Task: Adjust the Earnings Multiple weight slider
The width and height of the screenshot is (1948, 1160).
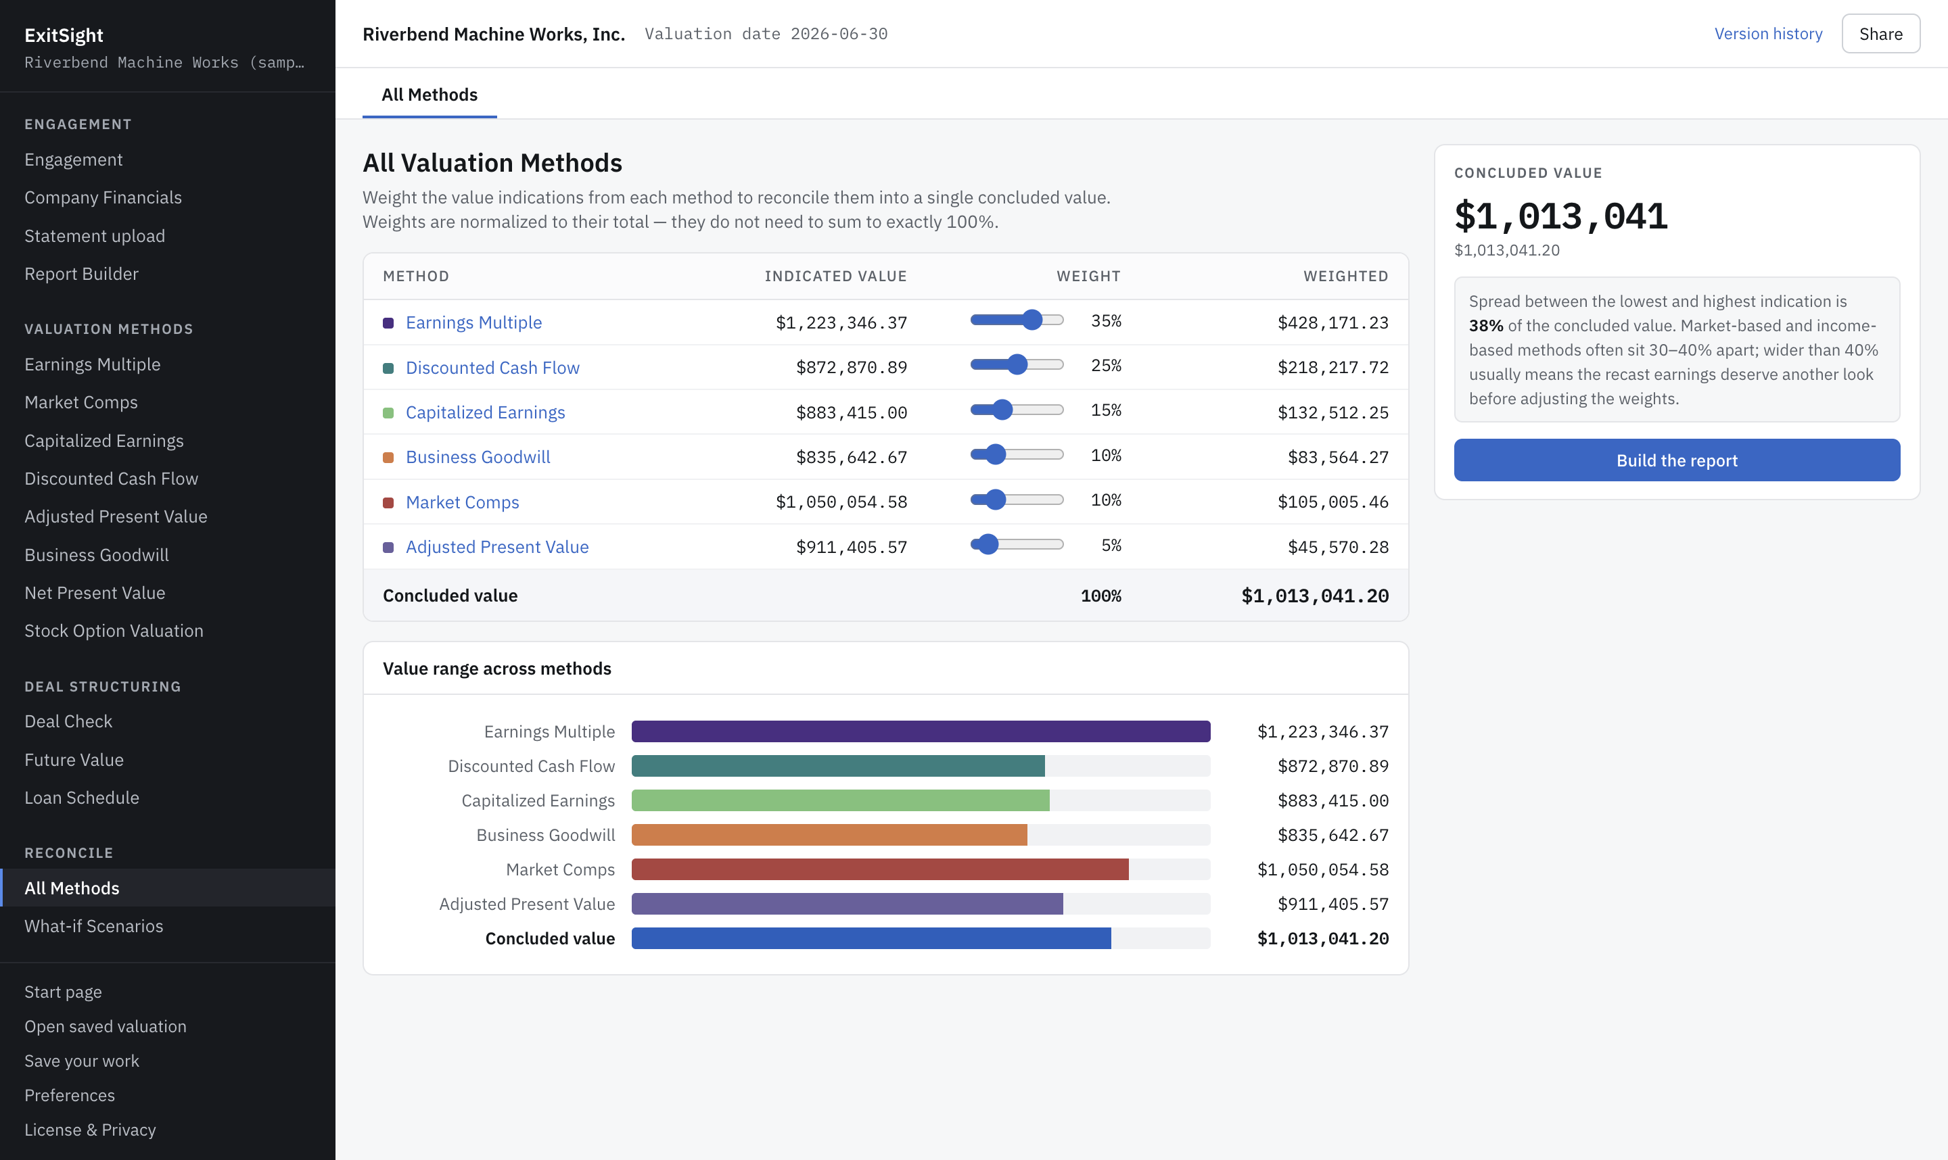Action: [x=1017, y=320]
